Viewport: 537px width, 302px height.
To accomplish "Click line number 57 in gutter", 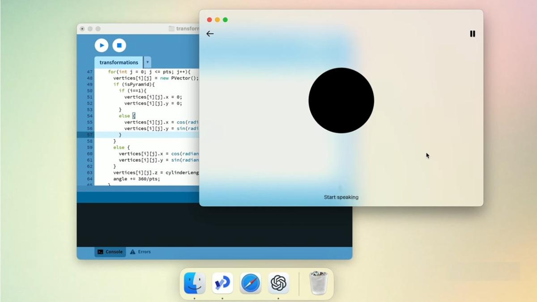I will tap(89, 135).
